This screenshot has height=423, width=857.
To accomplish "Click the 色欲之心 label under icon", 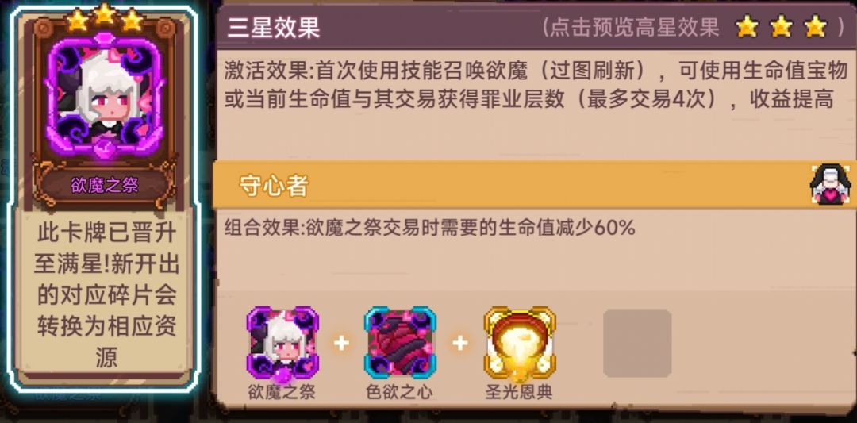I will pyautogui.click(x=399, y=392).
